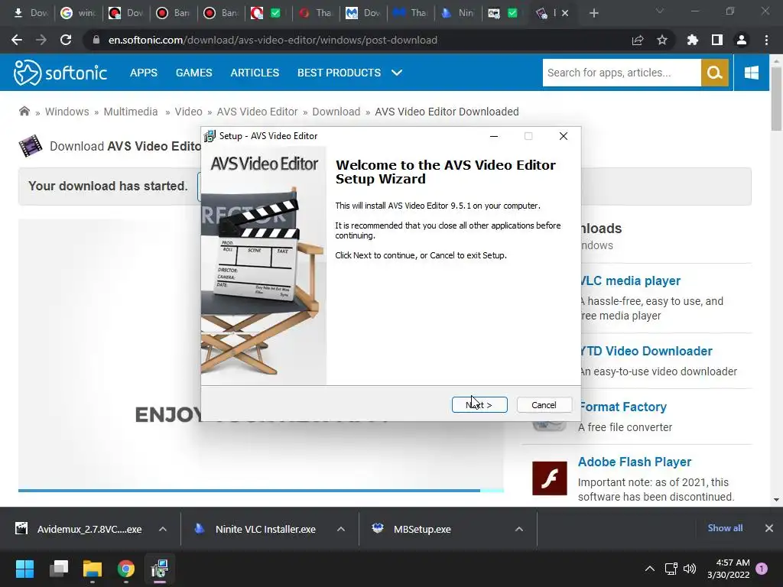Open Format Factory link

click(624, 407)
